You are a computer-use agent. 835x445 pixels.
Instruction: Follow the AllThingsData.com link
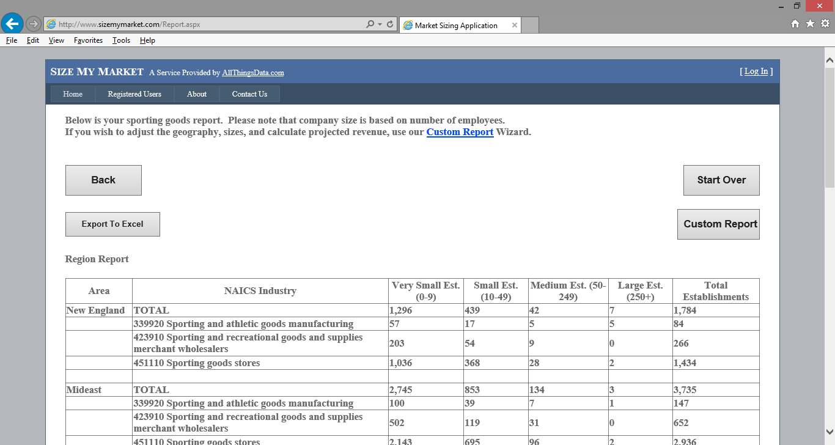(x=253, y=73)
